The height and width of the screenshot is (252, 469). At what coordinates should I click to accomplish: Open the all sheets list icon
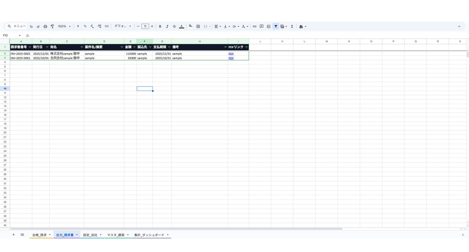22,235
